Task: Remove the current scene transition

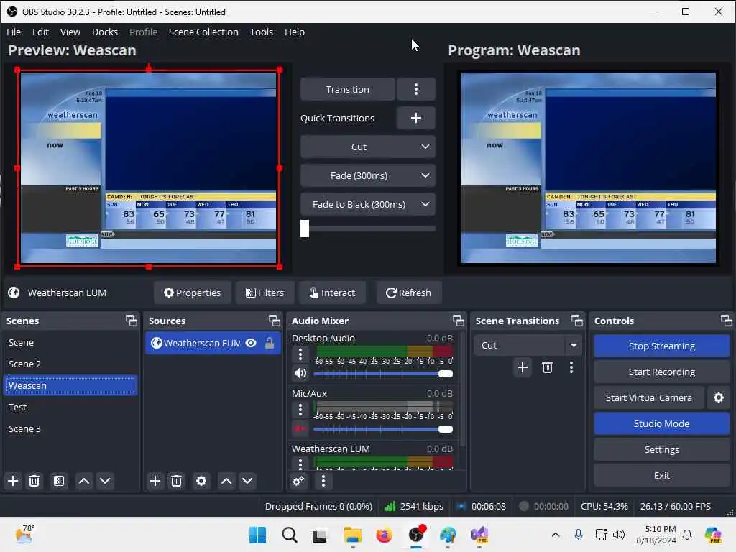Action: [547, 367]
